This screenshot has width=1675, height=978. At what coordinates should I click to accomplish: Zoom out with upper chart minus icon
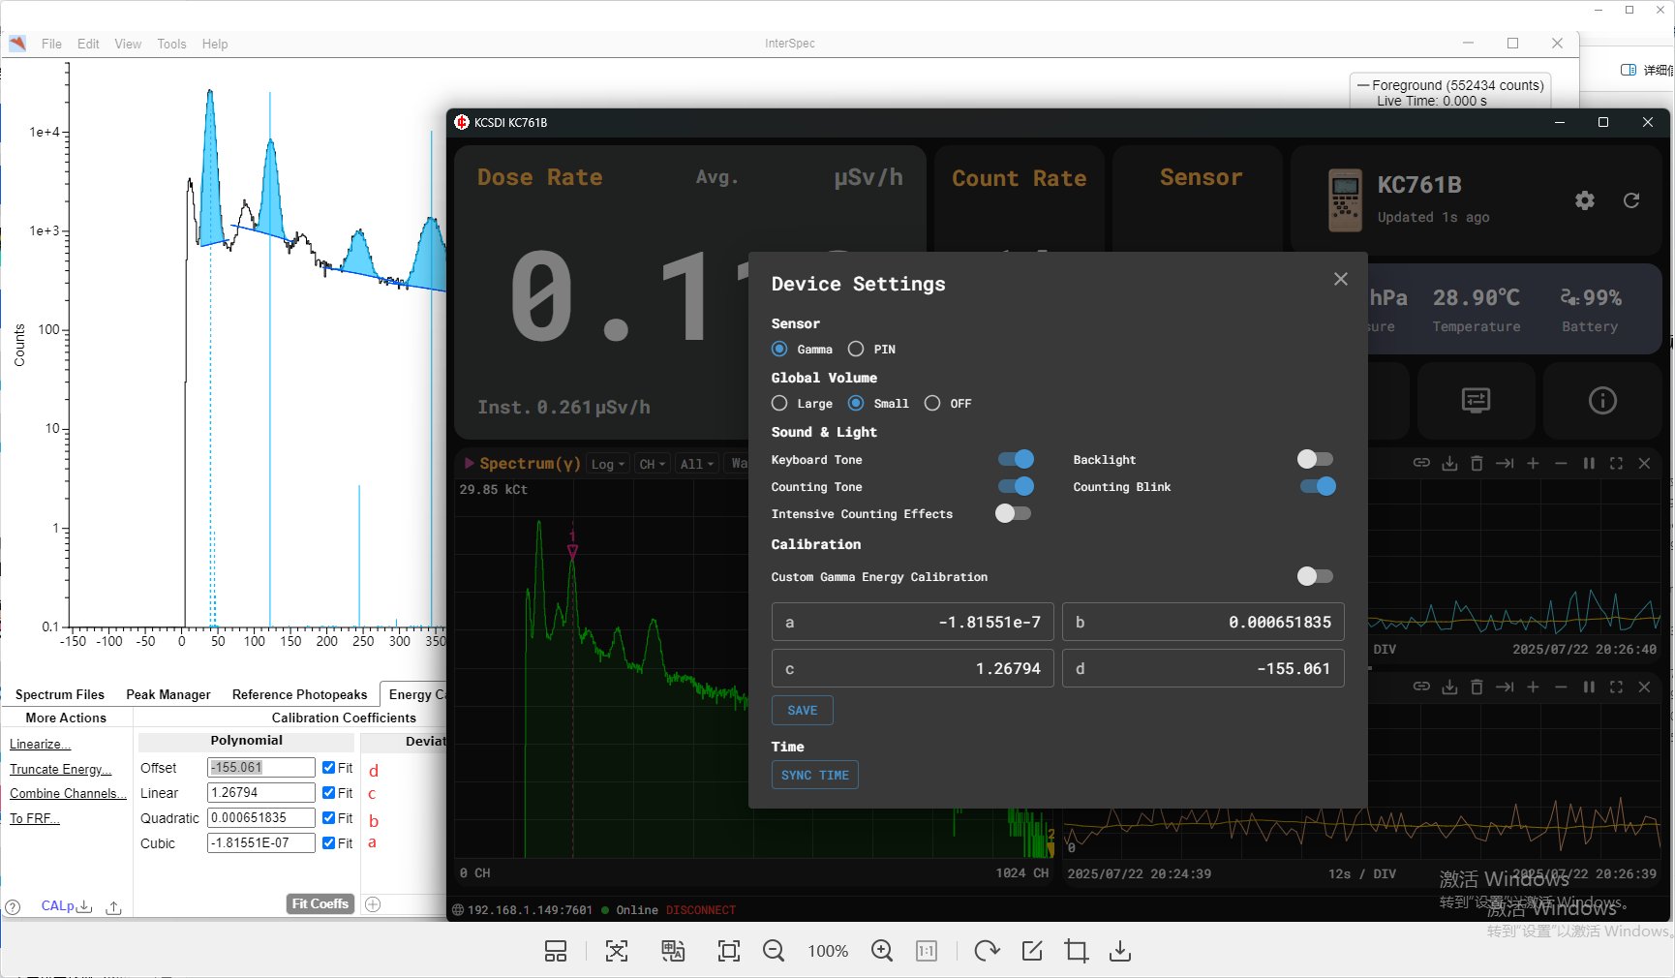point(1561,463)
